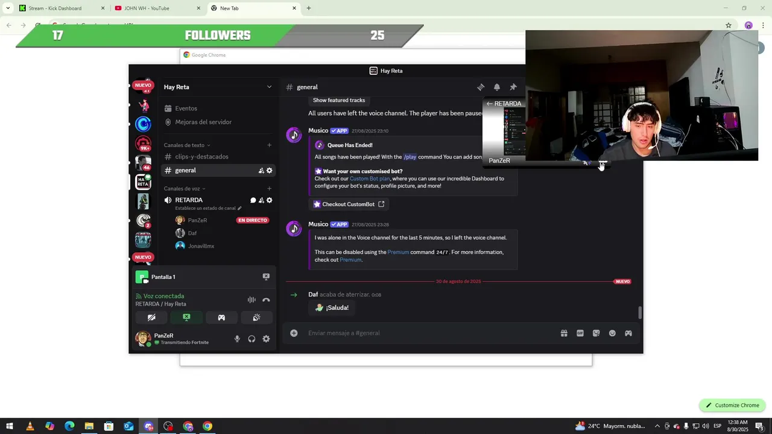The image size is (772, 434).
Task: Open emoji picker in message bar
Action: point(612,333)
